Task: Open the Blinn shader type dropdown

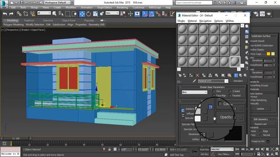Action: click(x=194, y=92)
